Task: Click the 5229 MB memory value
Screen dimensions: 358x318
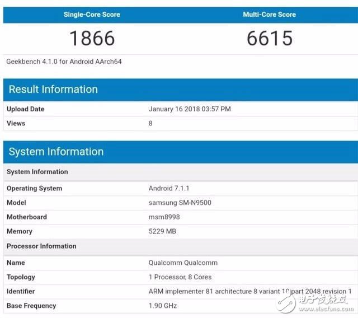Action: 163,232
